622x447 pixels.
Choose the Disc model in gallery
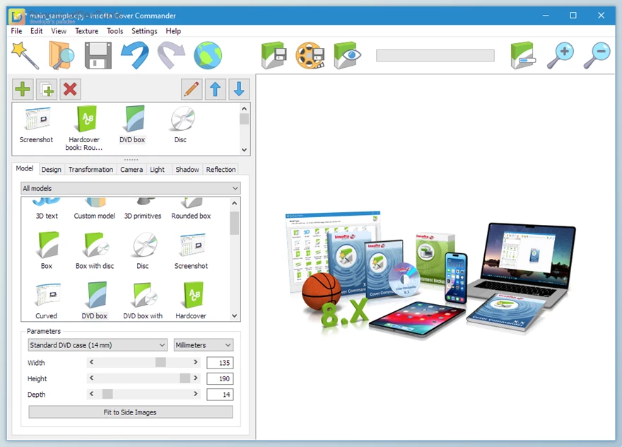(143, 250)
